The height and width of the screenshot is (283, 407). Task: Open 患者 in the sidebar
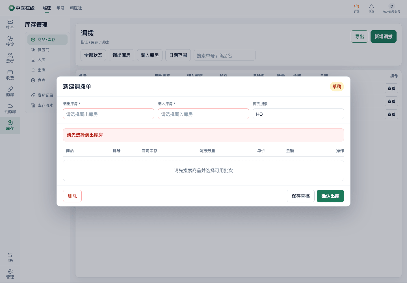10,58
